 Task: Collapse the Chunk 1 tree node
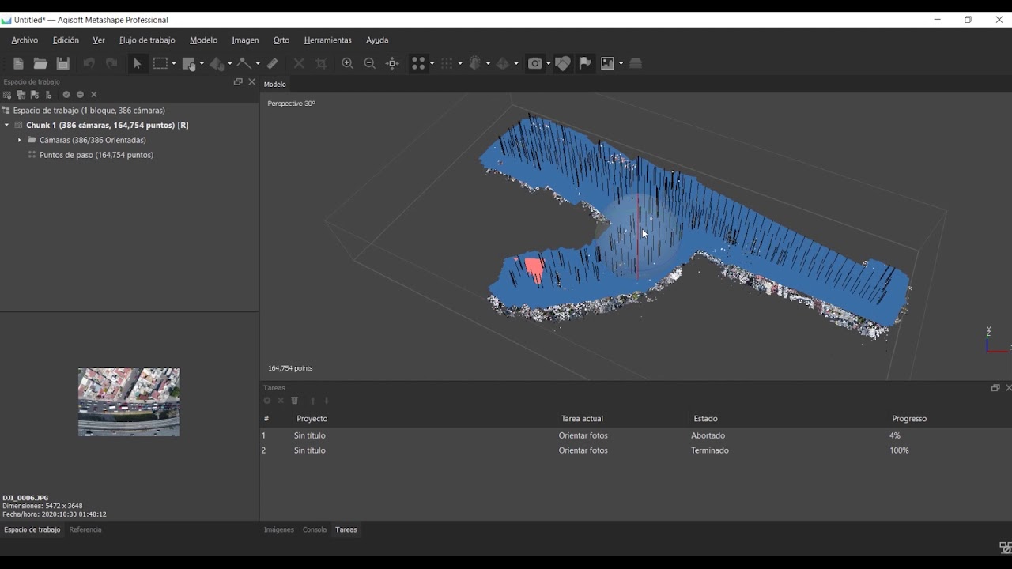pos(7,125)
